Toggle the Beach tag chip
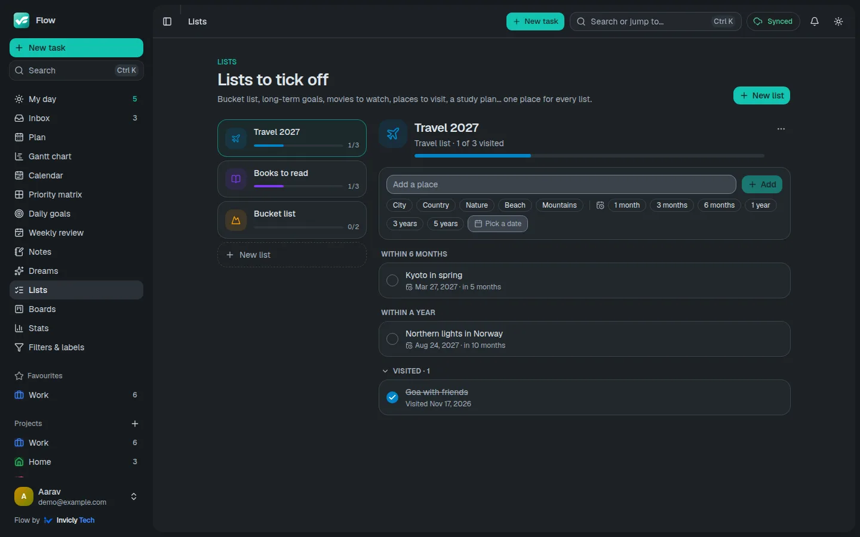860x537 pixels. coord(515,205)
